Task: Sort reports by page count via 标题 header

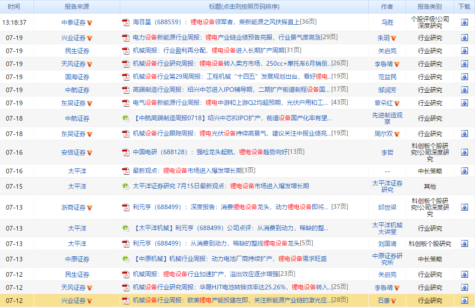Action: 244,7
